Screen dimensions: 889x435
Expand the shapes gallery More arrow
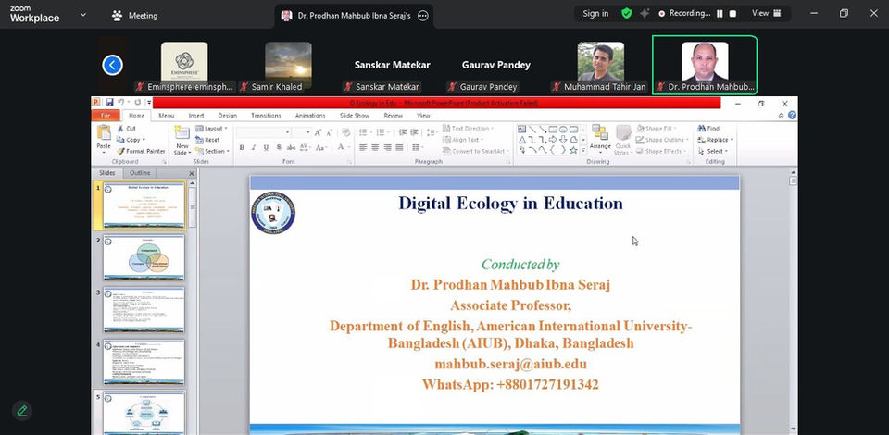pyautogui.click(x=583, y=150)
